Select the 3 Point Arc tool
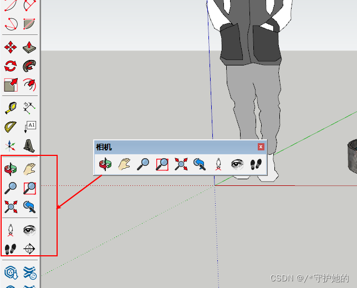Viewport: 357px width, 288px height. (11, 24)
